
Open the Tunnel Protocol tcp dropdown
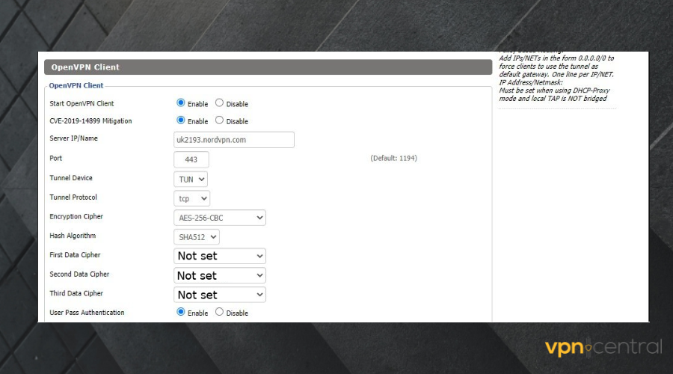tap(191, 198)
